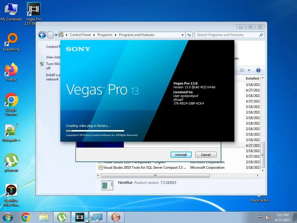Cancel the uninstall dialog
The width and height of the screenshot is (297, 223).
[206, 155]
